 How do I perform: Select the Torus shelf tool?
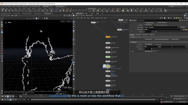[x=13, y=11]
